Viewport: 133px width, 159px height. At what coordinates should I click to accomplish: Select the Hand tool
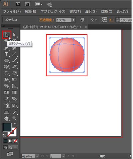pyautogui.click(x=6, y=119)
